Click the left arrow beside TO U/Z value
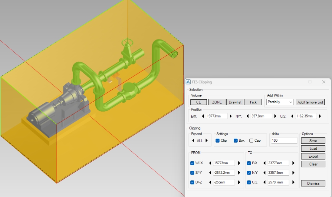The height and width of the screenshot is (197, 332). 265,182
